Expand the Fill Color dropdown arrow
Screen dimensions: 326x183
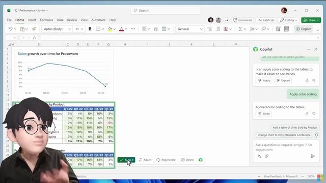(114, 29)
